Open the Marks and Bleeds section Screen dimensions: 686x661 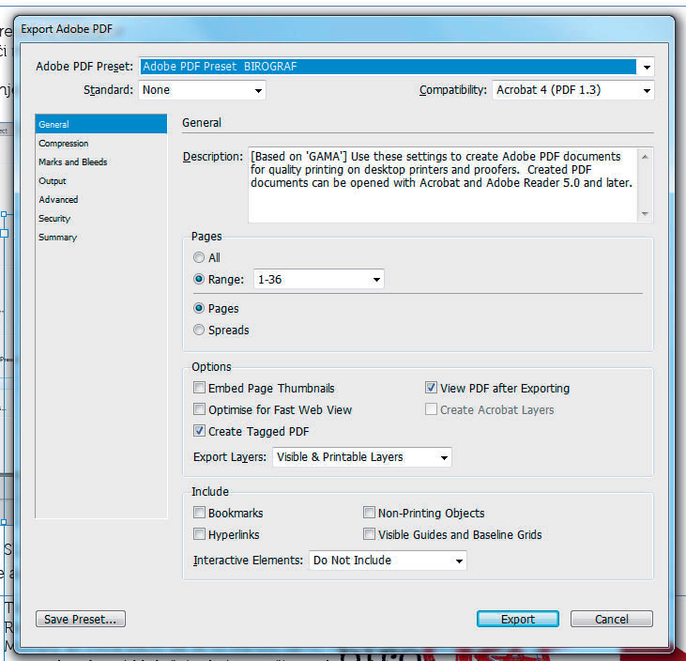[x=73, y=162]
